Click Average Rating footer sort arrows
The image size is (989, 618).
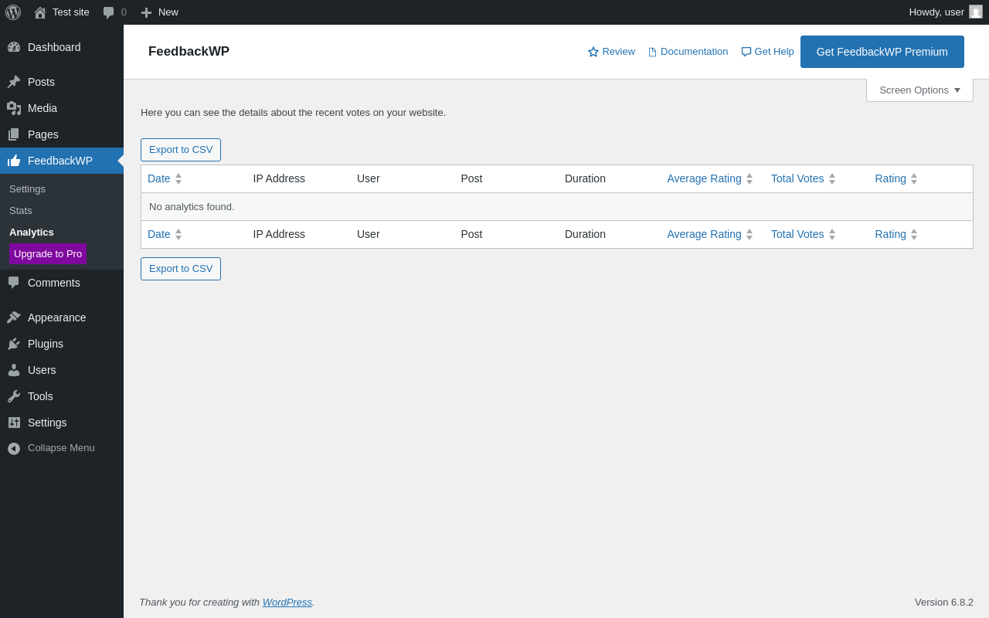pos(749,234)
